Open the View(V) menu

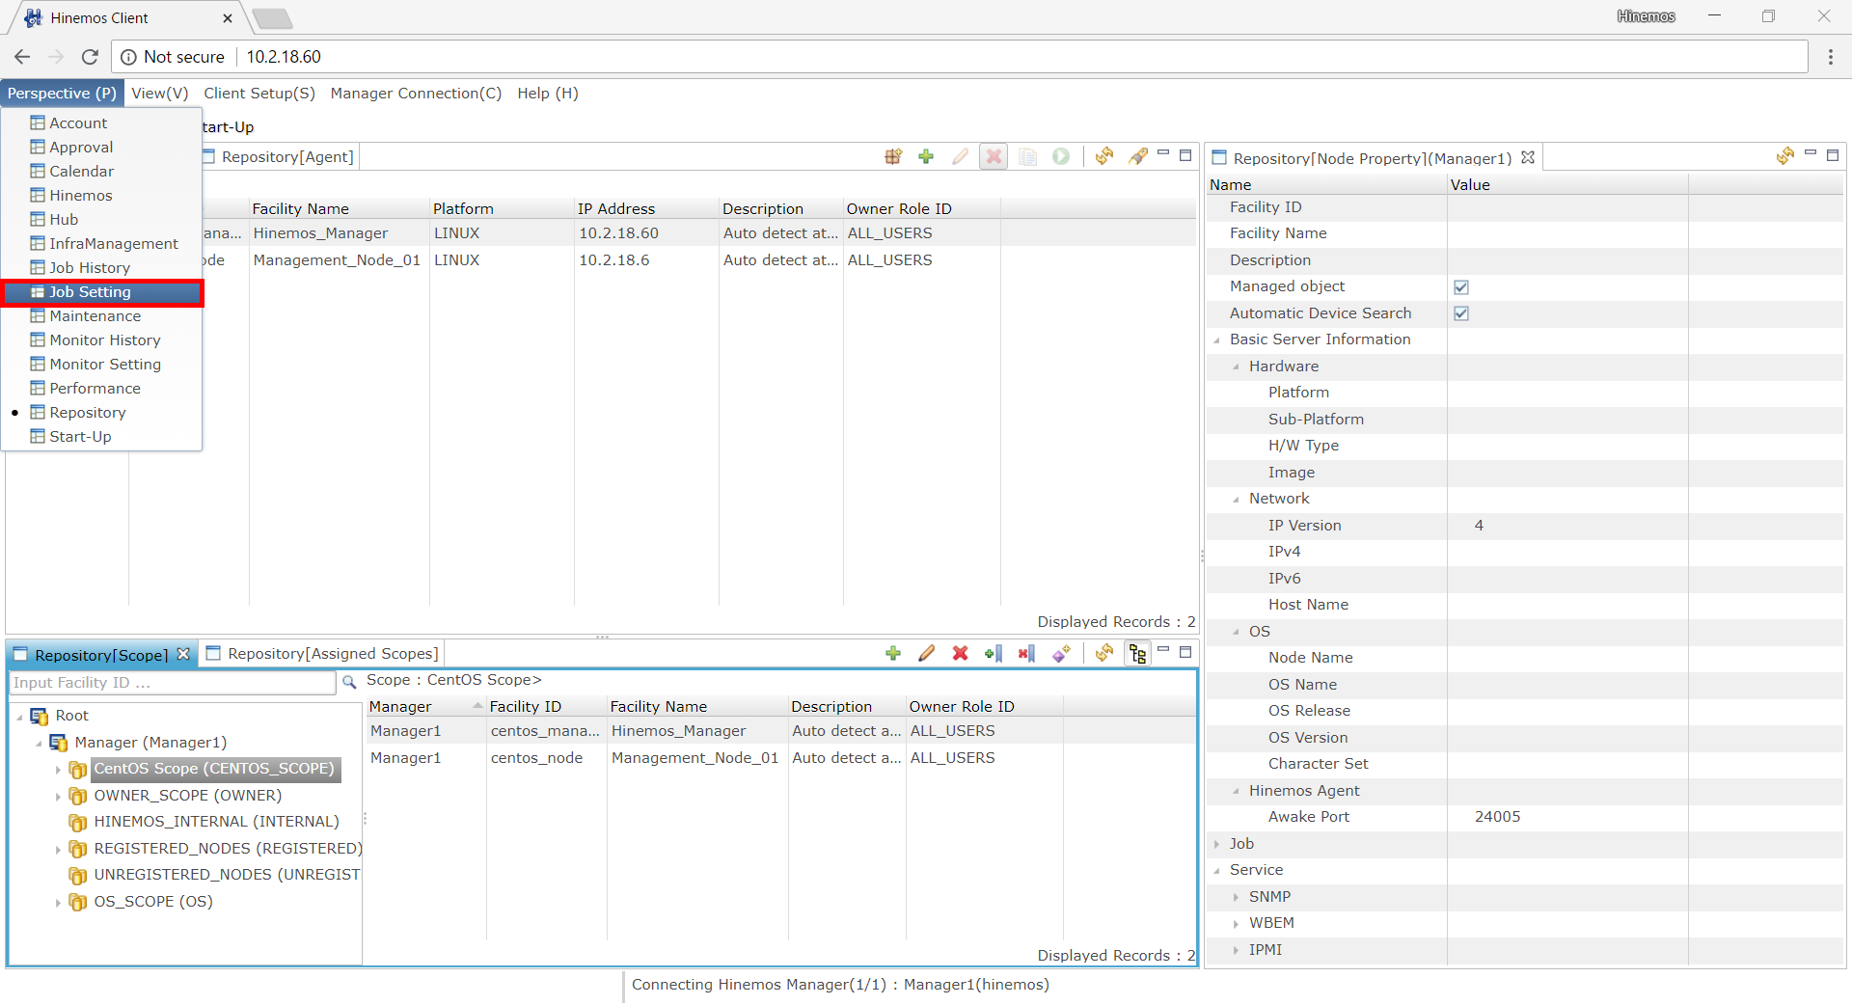click(159, 94)
